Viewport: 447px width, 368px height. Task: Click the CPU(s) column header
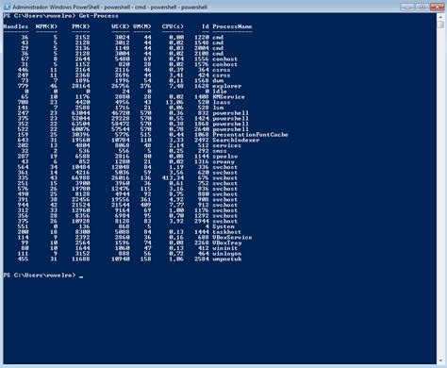coord(173,26)
